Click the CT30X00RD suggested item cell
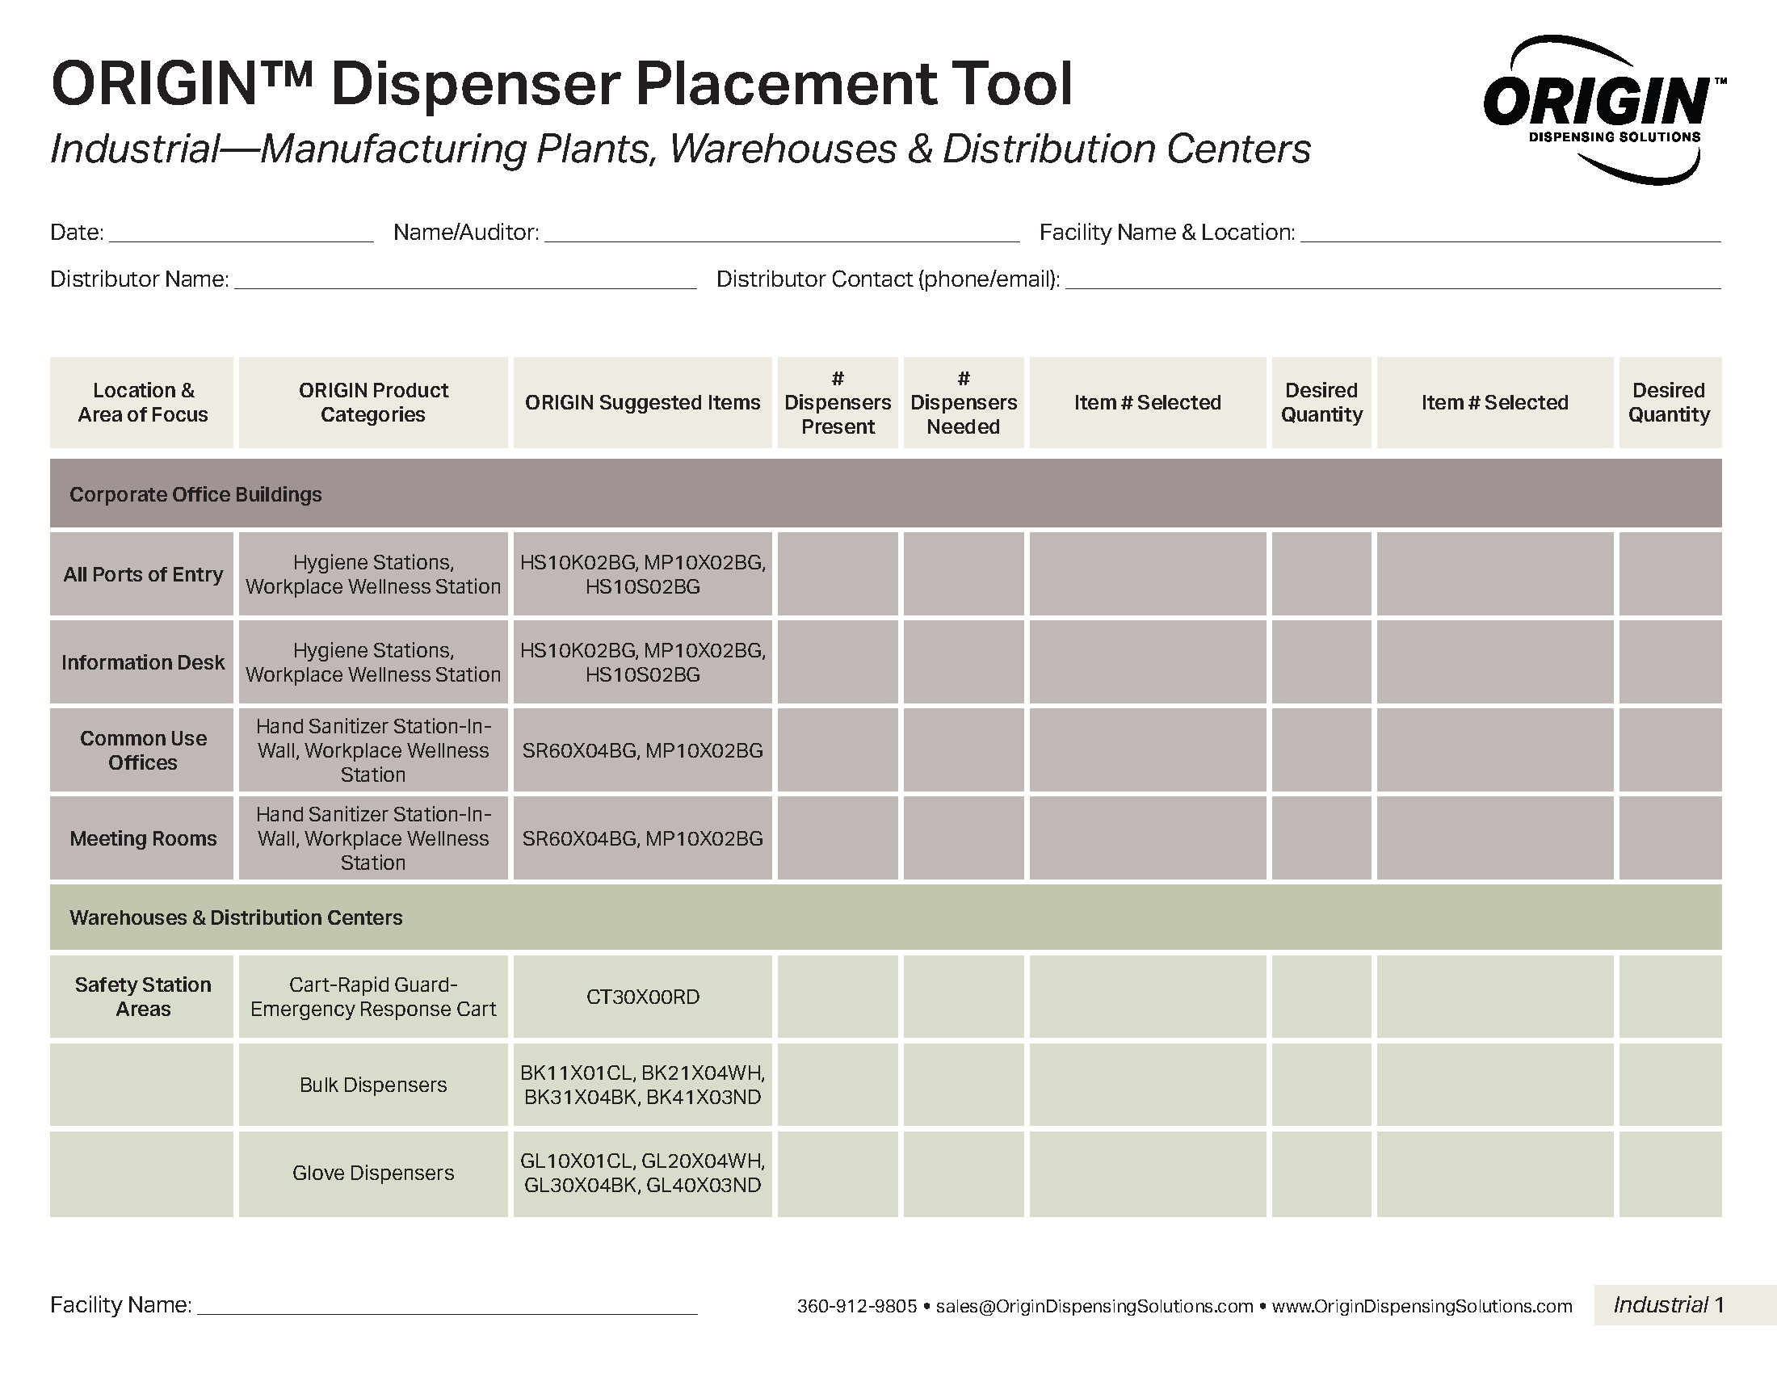This screenshot has width=1777, height=1373. [x=642, y=997]
